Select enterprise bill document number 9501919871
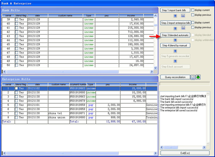Screen dimensions: 215x157 click(78, 113)
